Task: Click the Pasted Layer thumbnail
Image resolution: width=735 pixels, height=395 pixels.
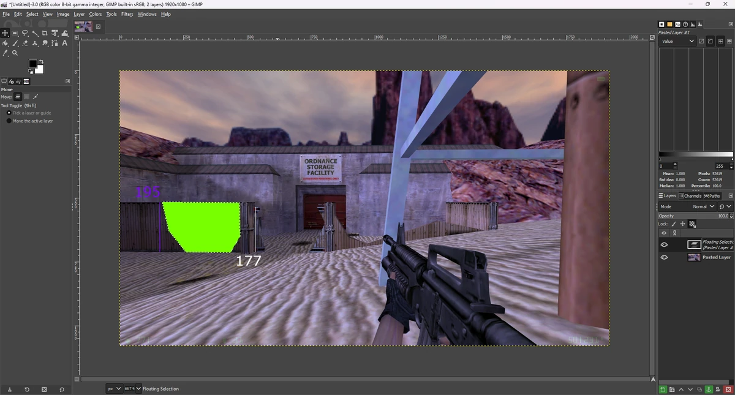Action: (x=694, y=257)
